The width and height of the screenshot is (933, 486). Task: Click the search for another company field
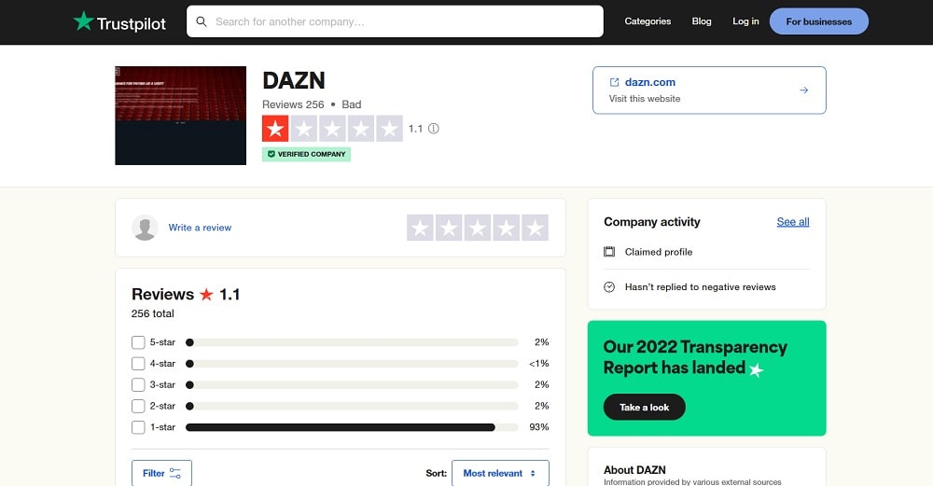tap(395, 21)
